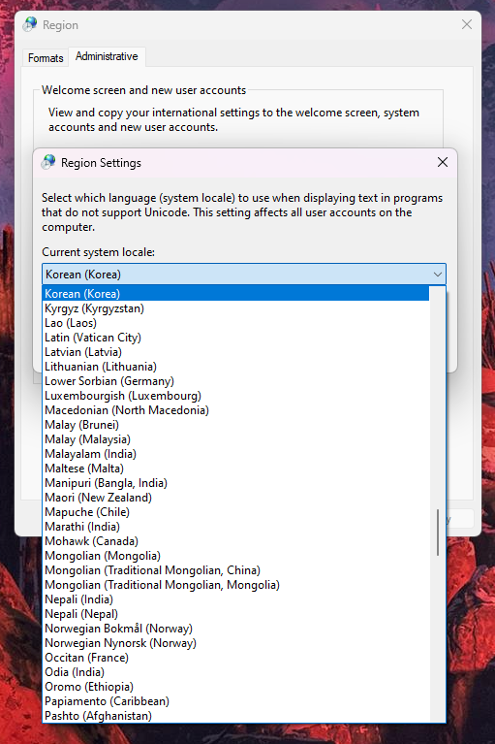495x744 pixels.
Task: Pick Luxembourgish (Luxembourg) locale
Action: coord(236,396)
